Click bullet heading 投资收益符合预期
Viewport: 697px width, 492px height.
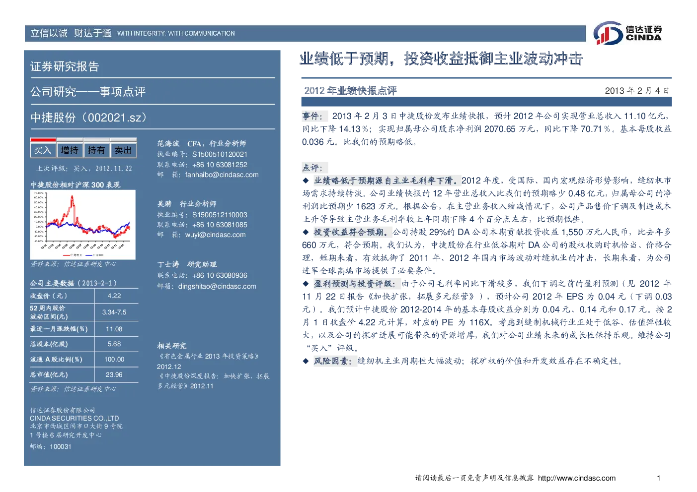pyautogui.click(x=352, y=232)
